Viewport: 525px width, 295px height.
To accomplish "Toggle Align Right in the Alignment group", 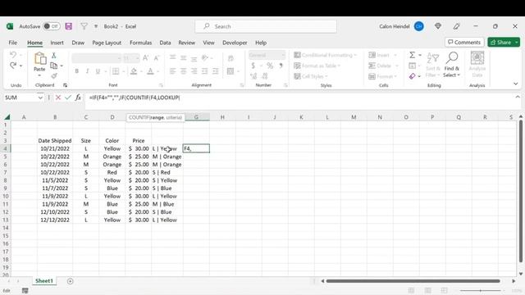I will (x=194, y=71).
